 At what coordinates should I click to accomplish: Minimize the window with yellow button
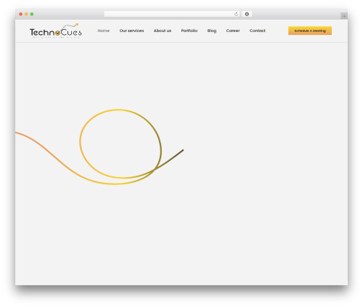(26, 14)
